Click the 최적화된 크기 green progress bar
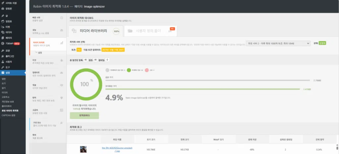The width and height of the screenshot is (339, 154). coord(202,89)
